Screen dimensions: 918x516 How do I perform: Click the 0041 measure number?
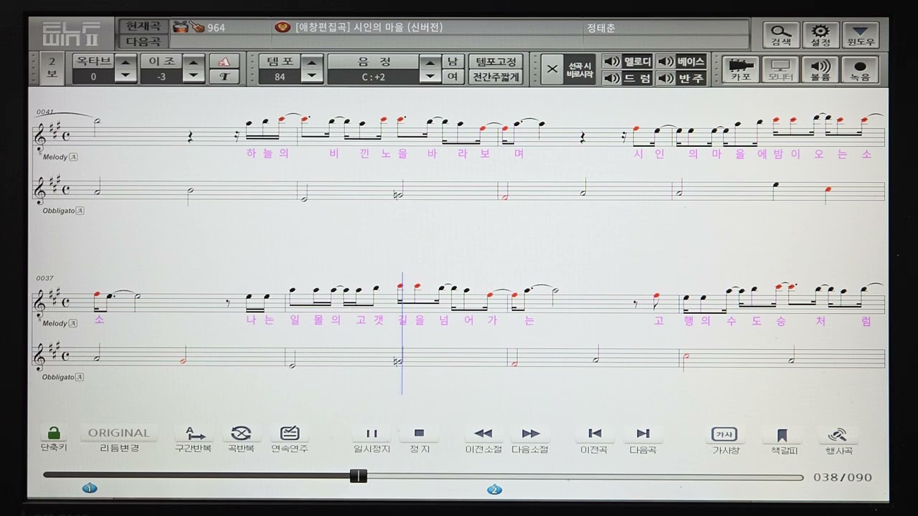click(45, 113)
